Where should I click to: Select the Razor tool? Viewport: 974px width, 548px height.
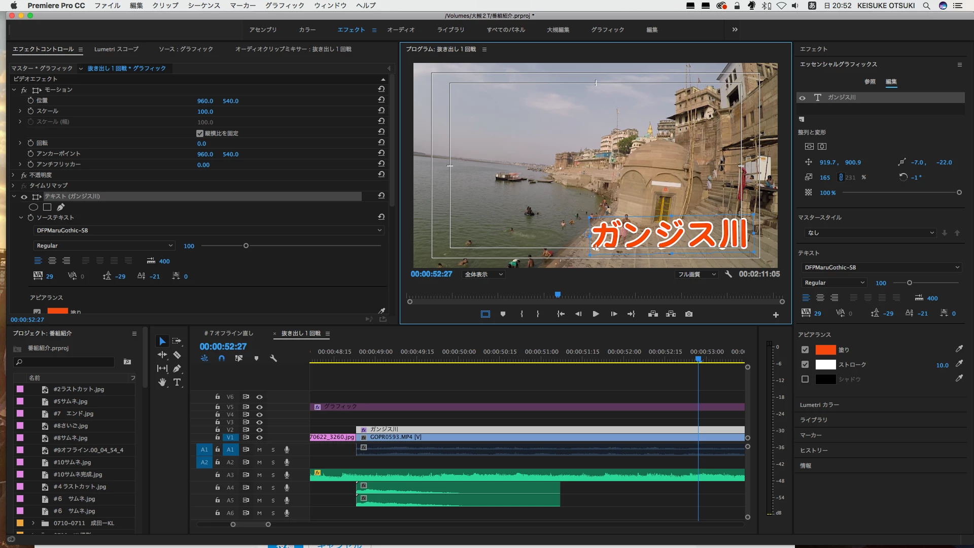177,355
